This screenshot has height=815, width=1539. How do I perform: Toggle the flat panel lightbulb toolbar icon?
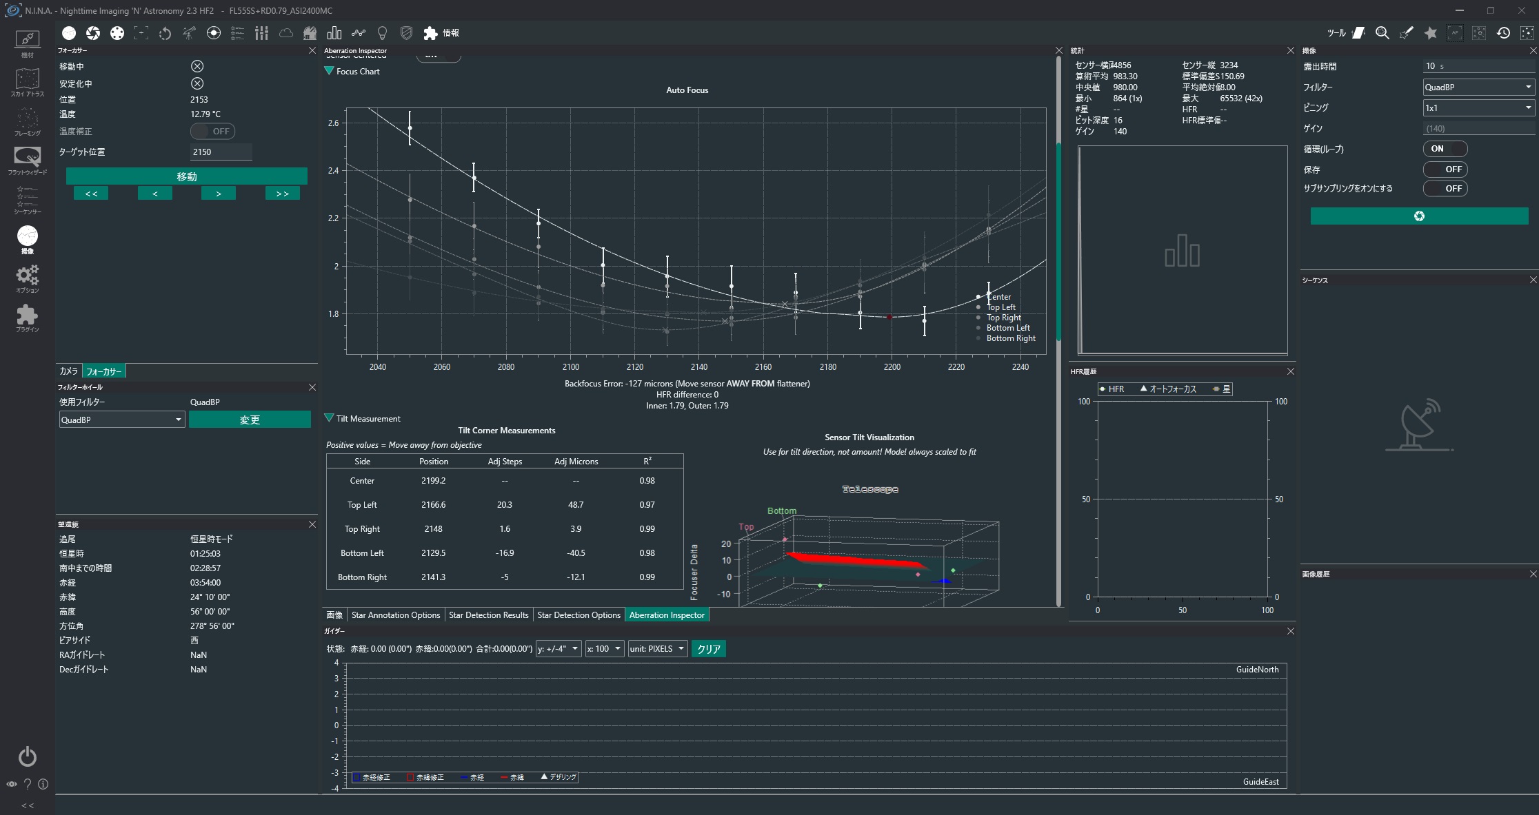tap(383, 33)
